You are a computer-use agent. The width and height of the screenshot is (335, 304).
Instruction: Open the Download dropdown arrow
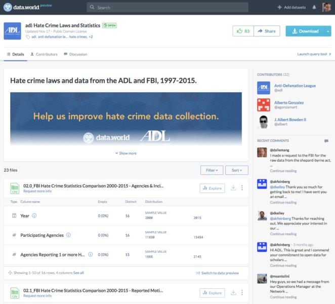[x=328, y=31]
